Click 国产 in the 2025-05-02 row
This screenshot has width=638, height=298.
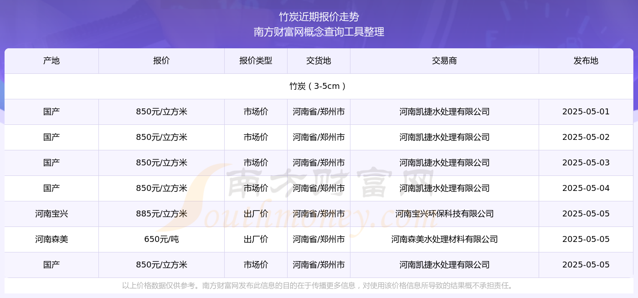(x=51, y=137)
